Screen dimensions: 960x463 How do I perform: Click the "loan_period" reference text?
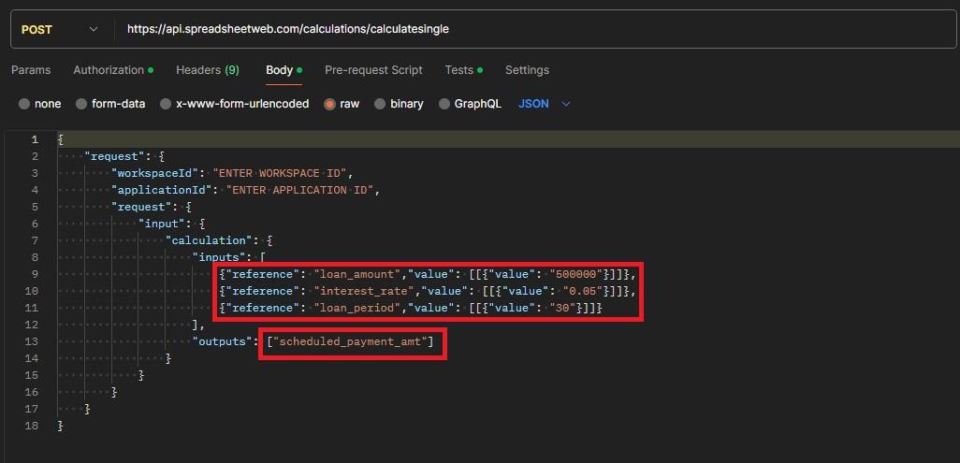tap(356, 308)
